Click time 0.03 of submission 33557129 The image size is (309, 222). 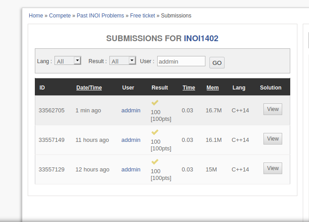tap(188, 170)
